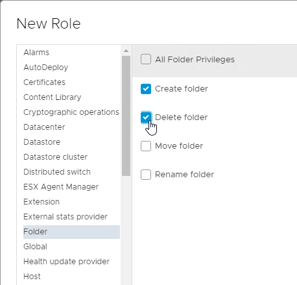
Task: Click the scroll-up arrow in the category list
Action: [x=126, y=51]
